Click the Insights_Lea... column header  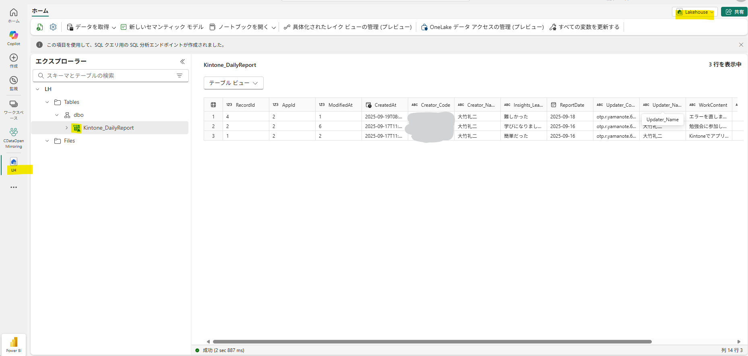(523, 105)
